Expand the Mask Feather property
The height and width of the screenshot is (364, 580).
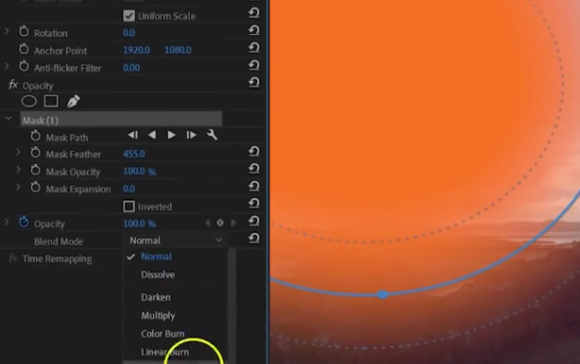point(18,152)
